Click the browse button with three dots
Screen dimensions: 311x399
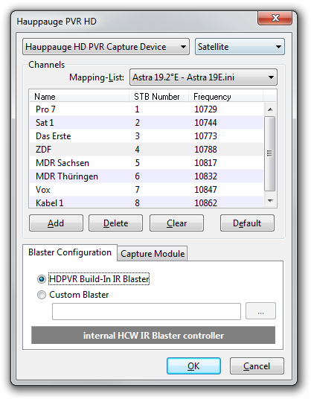pos(260,310)
